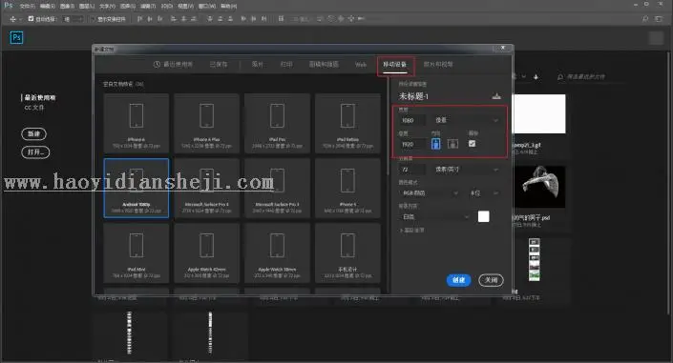
Task: Choose portrait orientation icon
Action: pyautogui.click(x=435, y=144)
